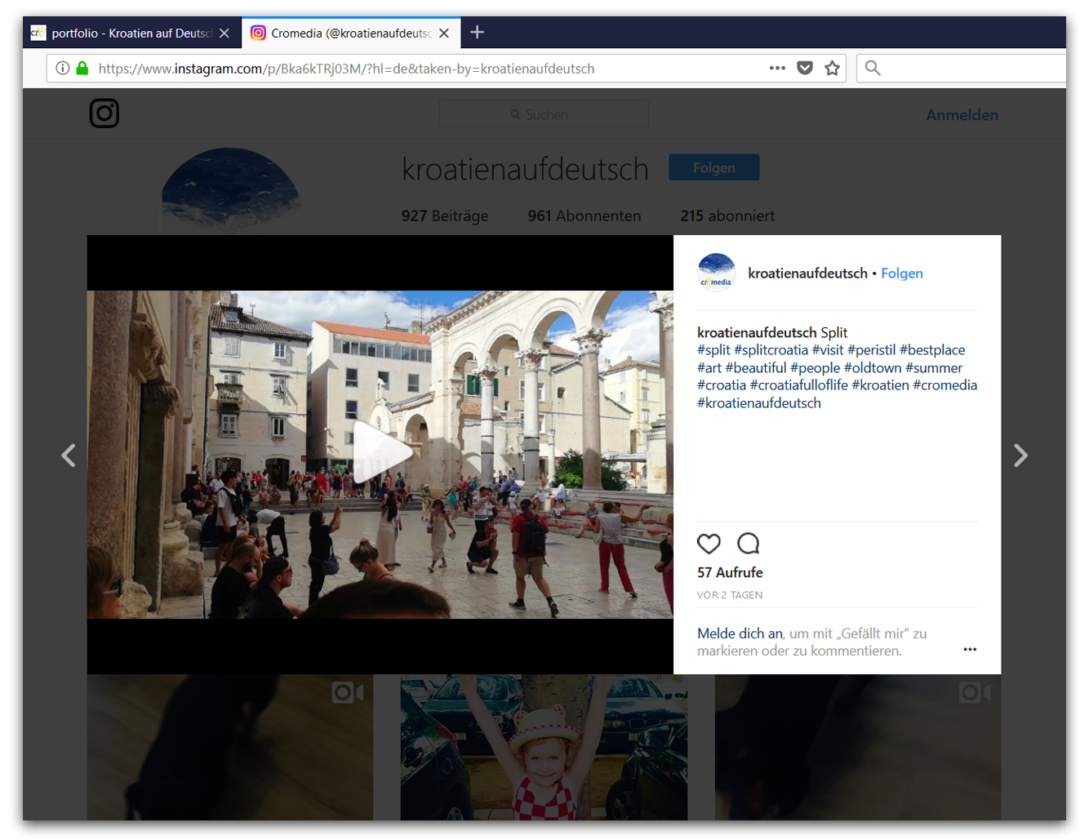Click the caption username kroatienaufdeutsch
The width and height of the screenshot is (1089, 840).
coord(757,332)
